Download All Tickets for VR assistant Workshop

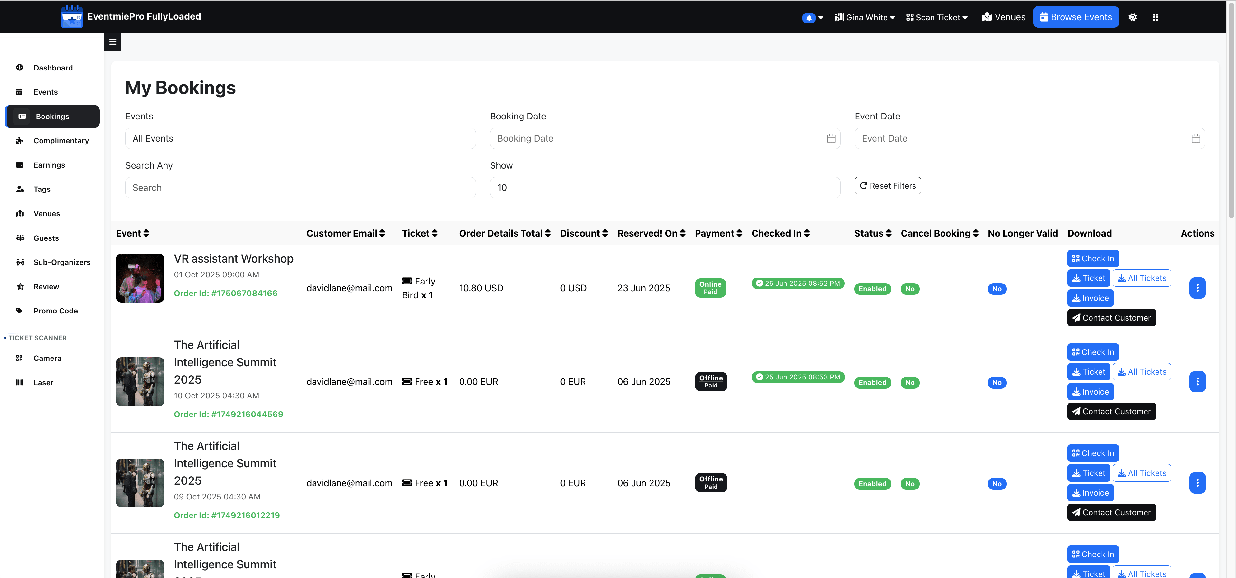[1142, 278]
